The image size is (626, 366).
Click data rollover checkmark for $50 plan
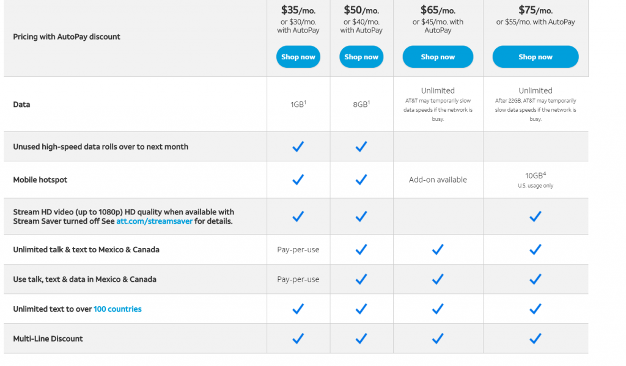361,147
